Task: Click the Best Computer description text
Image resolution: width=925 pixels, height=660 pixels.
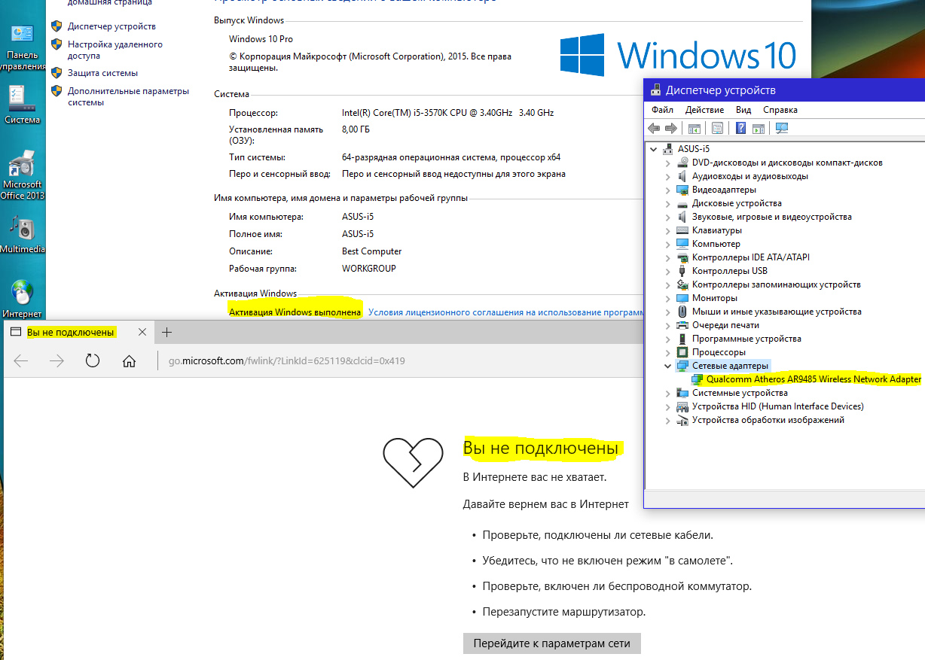Action: pyautogui.click(x=372, y=251)
